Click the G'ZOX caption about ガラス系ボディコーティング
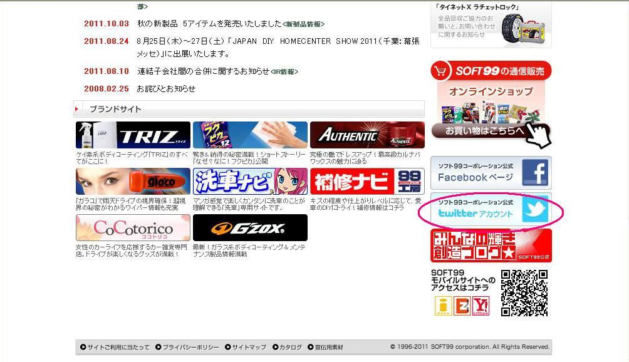Viewport: 629px width, 362px height. point(249,251)
